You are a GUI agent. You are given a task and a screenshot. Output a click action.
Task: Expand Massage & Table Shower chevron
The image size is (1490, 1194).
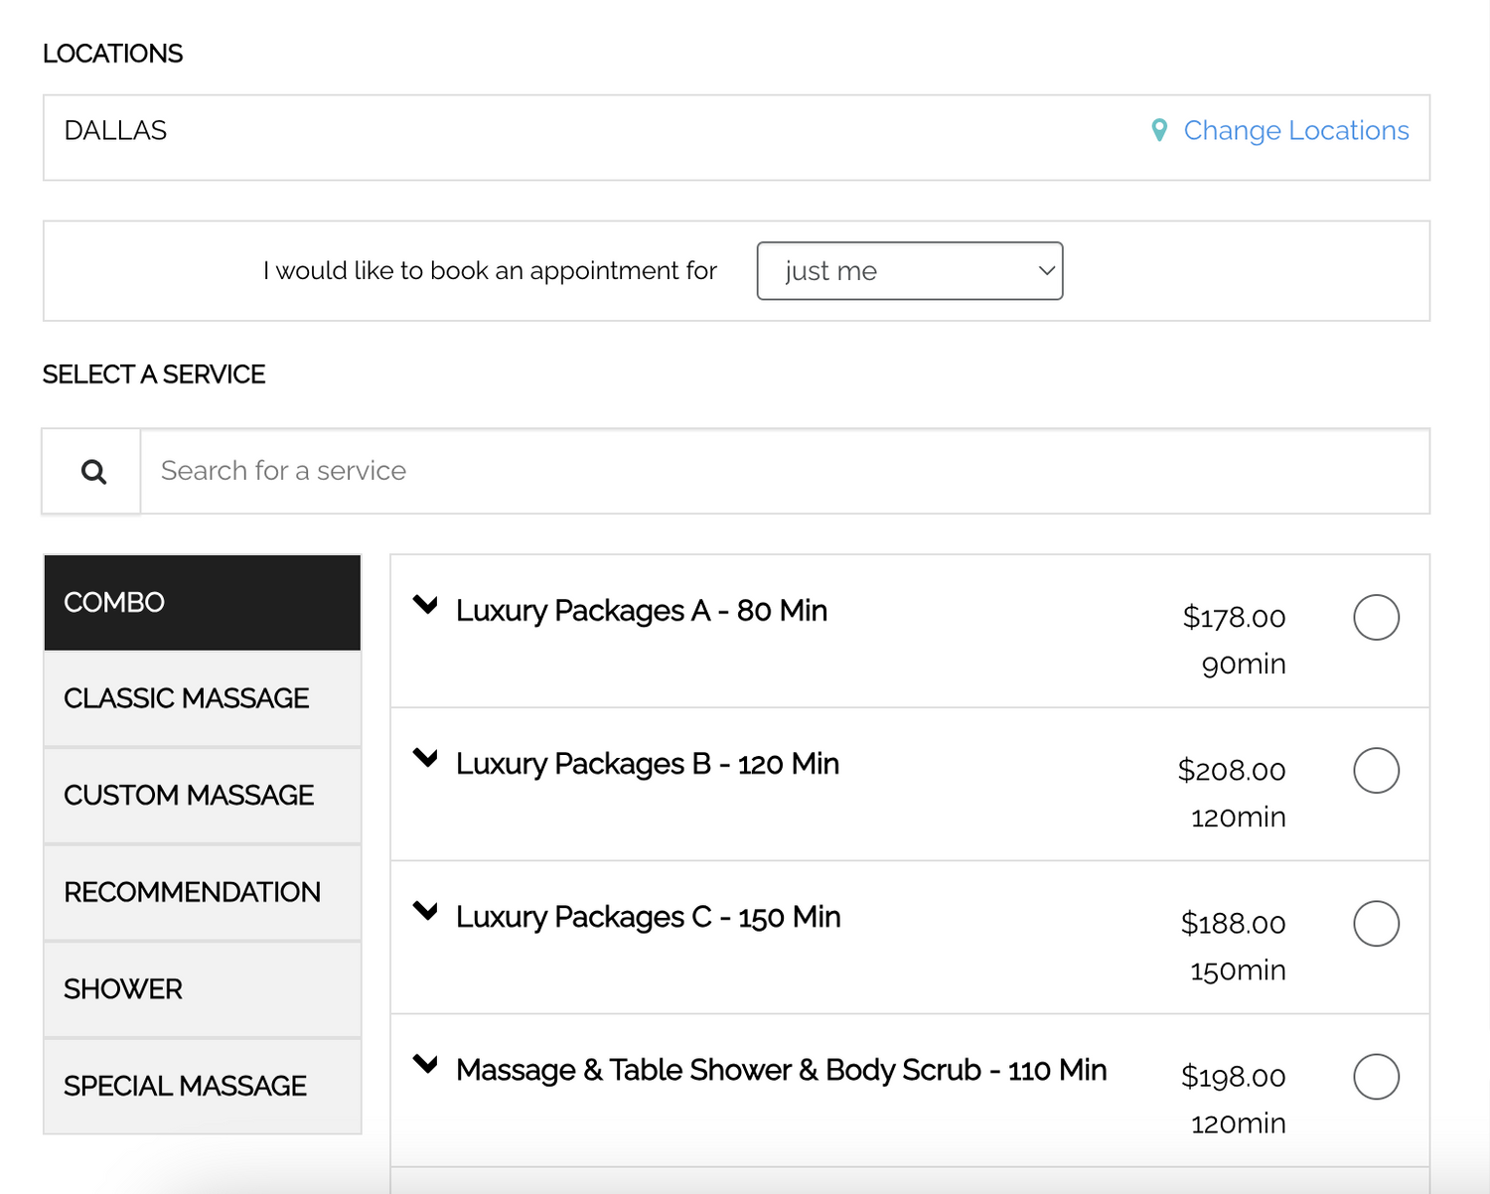coord(426,1065)
